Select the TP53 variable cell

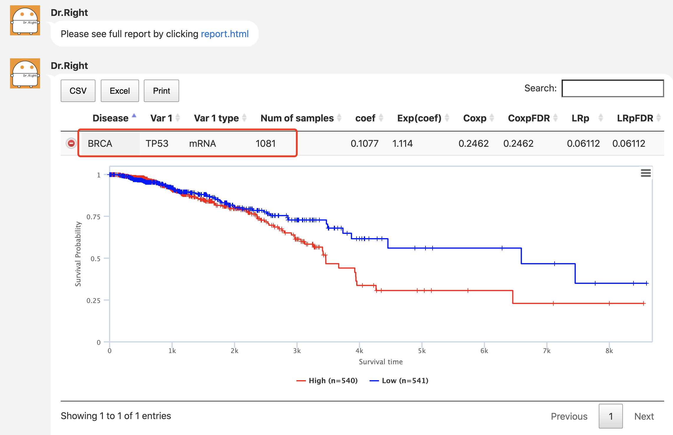(157, 144)
